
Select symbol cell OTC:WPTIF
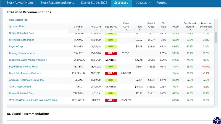[x=78, y=100]
